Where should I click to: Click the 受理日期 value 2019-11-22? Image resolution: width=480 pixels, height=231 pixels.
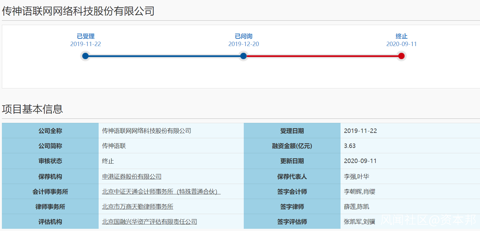[x=360, y=131]
